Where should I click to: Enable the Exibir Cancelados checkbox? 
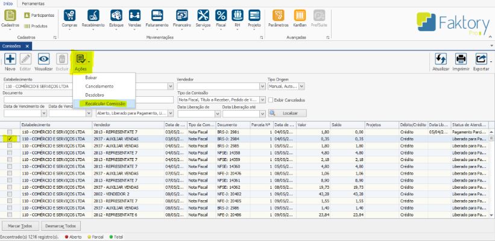271,100
